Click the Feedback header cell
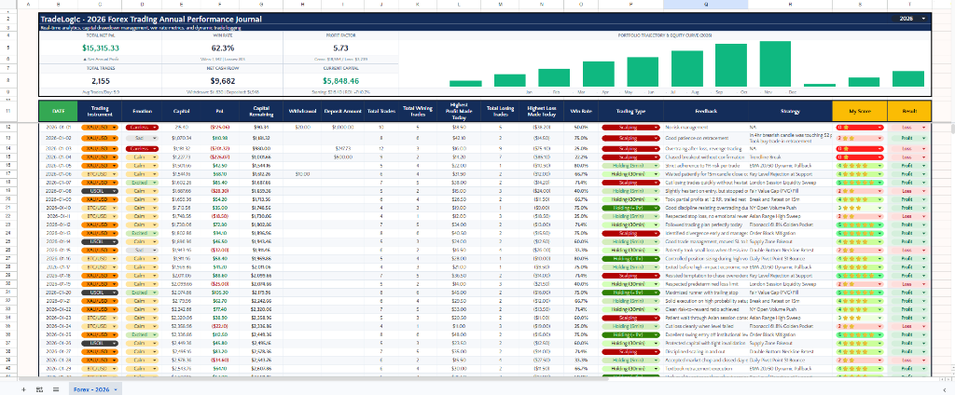Viewport: 955px width, 395px height. (x=706, y=111)
